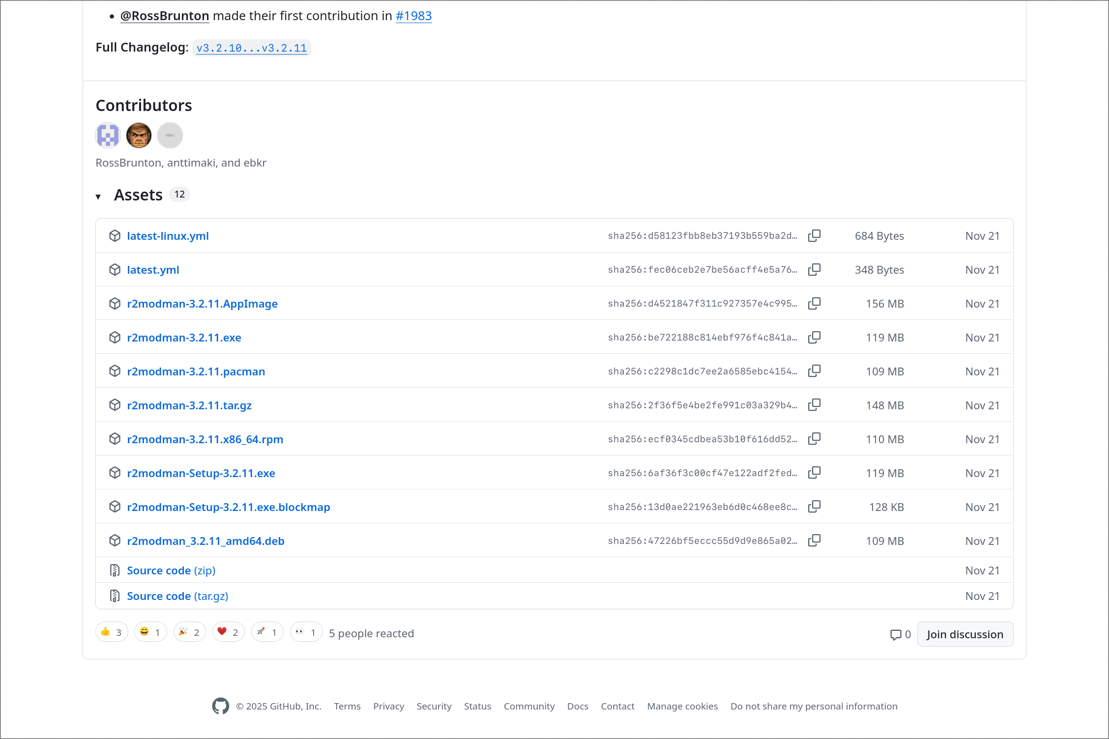
Task: Open the anttimaki contributor avatar
Action: coord(139,136)
